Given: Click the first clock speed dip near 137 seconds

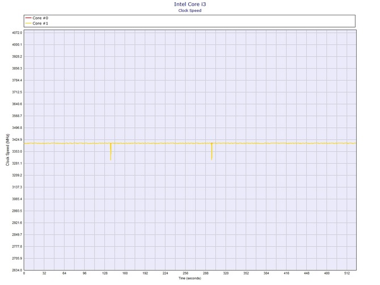Looking at the screenshot, I should [111, 152].
